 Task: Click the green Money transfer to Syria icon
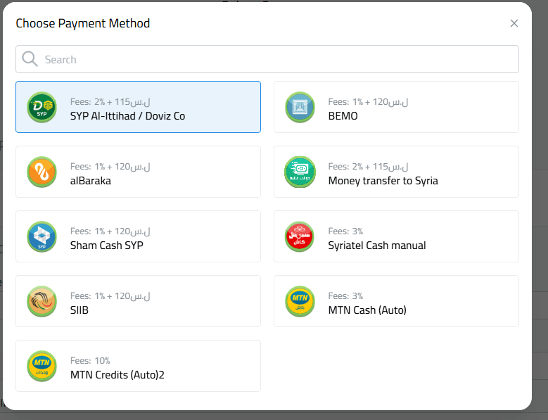pos(300,172)
